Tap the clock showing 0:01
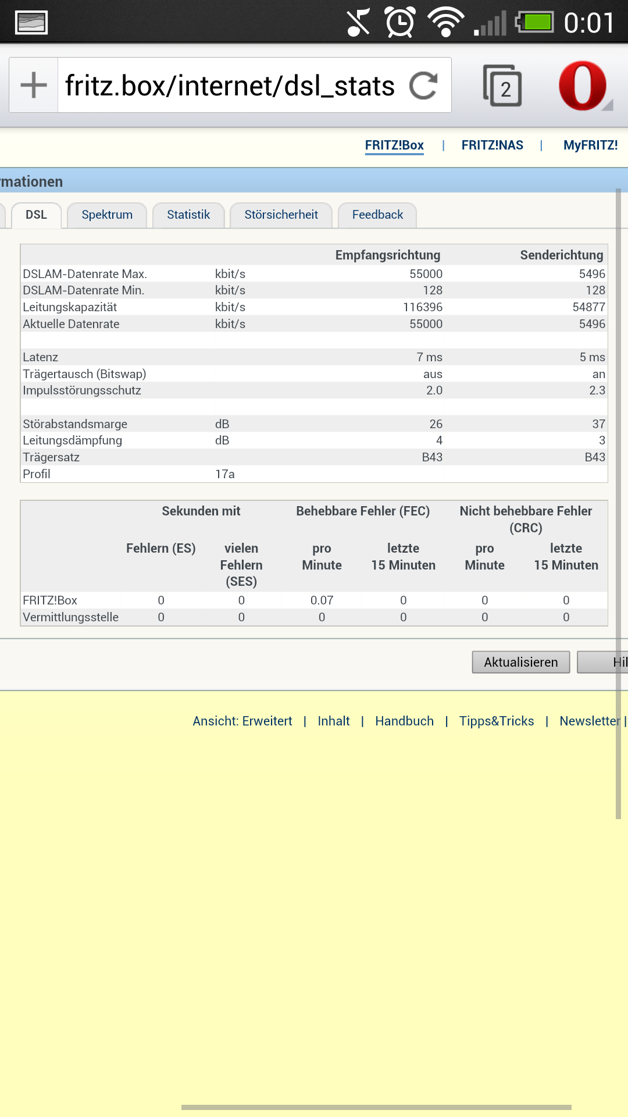The height and width of the screenshot is (1117, 628). point(589,23)
